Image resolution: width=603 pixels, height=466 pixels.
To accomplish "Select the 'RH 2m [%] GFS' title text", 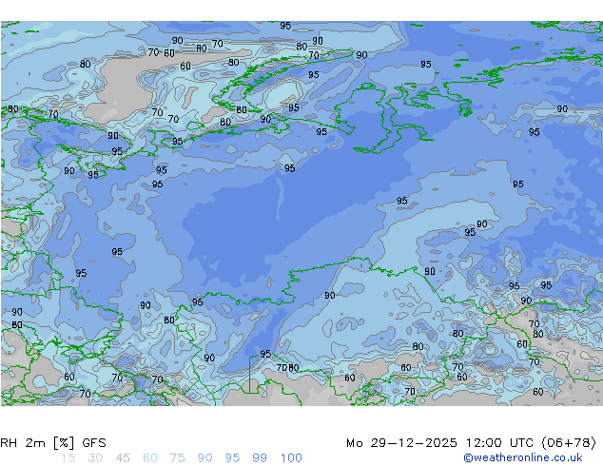I will point(53,443).
